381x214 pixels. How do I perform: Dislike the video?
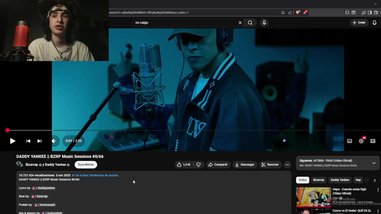point(199,165)
